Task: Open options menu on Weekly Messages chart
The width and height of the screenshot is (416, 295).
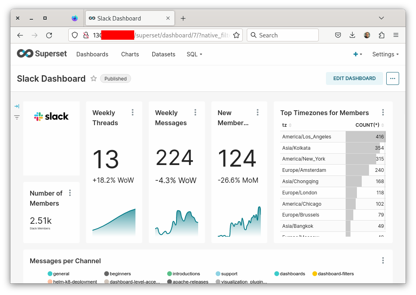Action: (195, 113)
